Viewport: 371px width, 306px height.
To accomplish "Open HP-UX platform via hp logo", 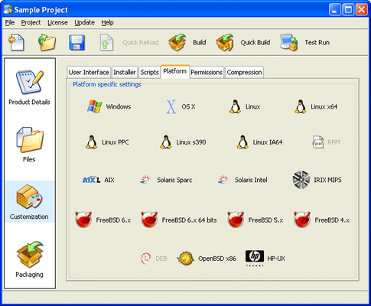I will point(255,258).
